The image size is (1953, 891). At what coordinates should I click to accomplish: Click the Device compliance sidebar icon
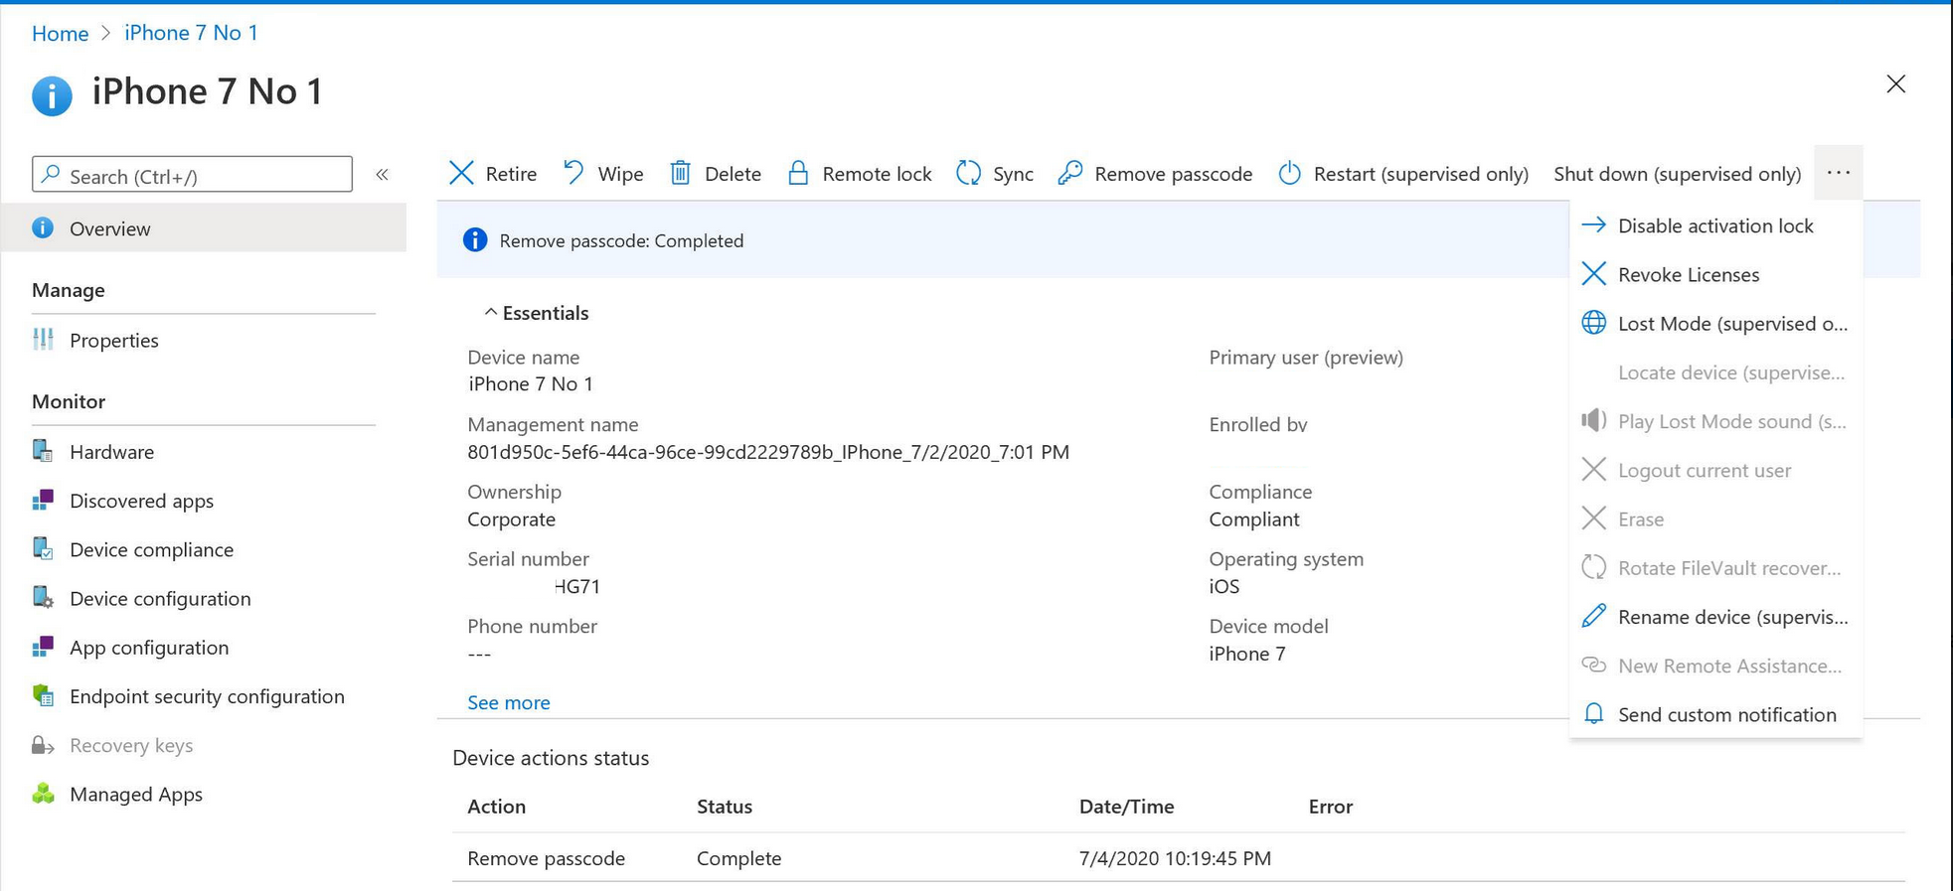[x=43, y=548]
